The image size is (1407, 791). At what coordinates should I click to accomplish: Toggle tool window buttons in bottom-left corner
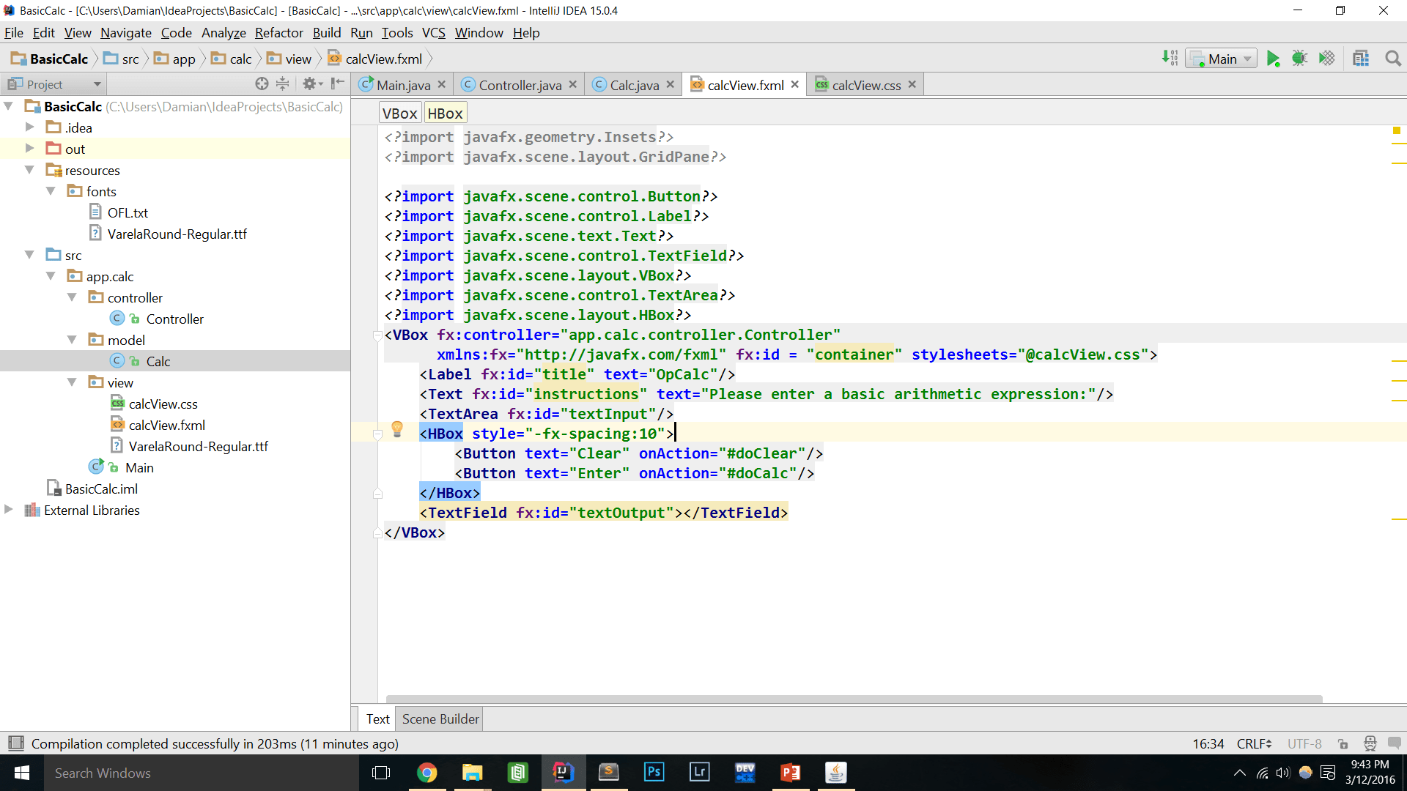[15, 744]
